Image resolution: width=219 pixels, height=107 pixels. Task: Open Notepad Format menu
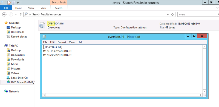click(62, 42)
